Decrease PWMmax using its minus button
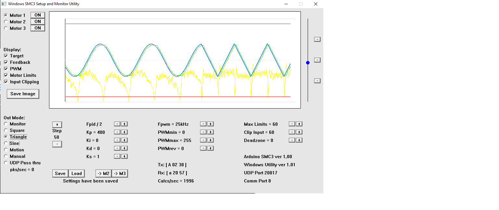The width and height of the screenshot is (499, 210). pos(203,140)
